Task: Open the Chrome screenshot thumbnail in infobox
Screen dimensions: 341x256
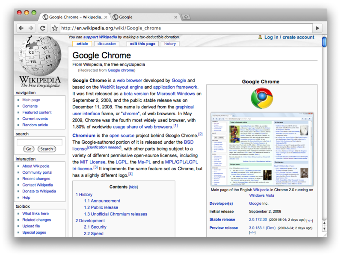Action: click(x=261, y=149)
